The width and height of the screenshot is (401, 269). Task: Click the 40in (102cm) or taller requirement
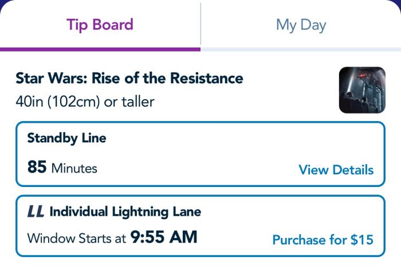pos(85,102)
